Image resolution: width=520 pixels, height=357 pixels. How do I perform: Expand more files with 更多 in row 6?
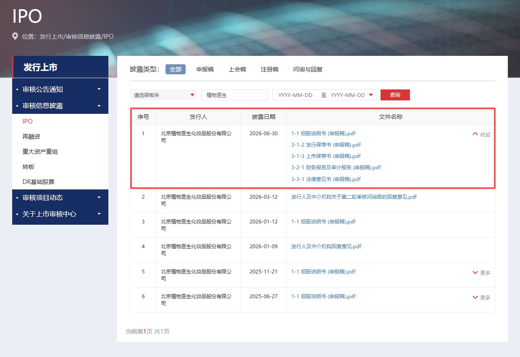[x=481, y=297]
